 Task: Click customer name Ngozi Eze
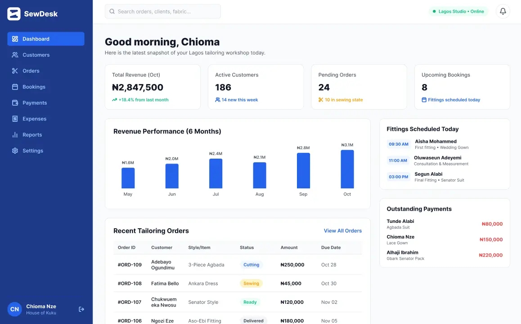pos(162,321)
